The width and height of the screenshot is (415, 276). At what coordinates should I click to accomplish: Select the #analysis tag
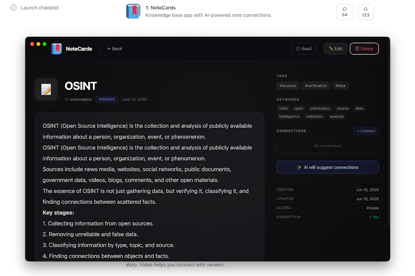[288, 85]
